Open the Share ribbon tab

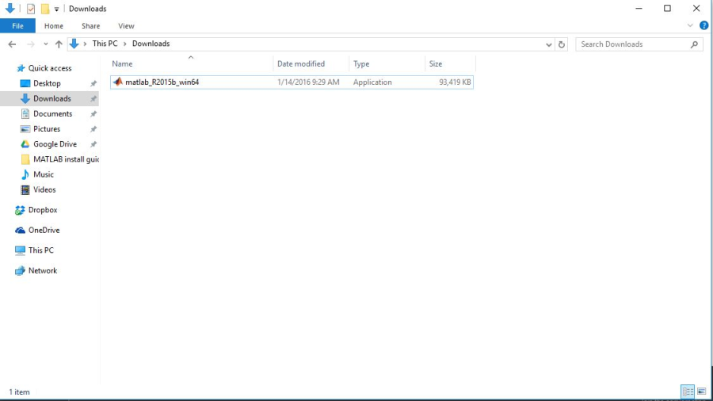(x=90, y=26)
